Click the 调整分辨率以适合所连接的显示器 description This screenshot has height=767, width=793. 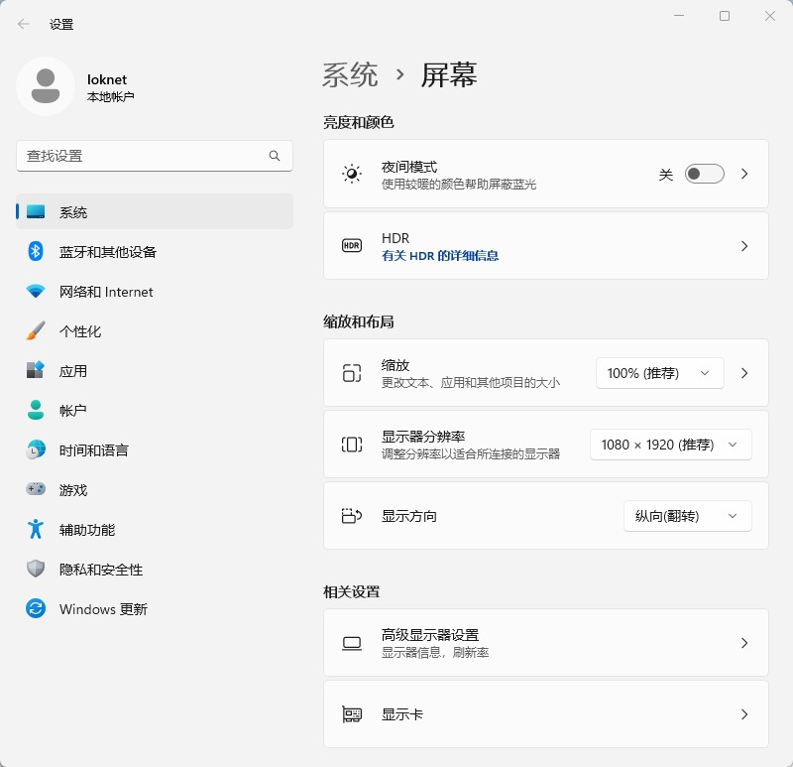pos(470,453)
